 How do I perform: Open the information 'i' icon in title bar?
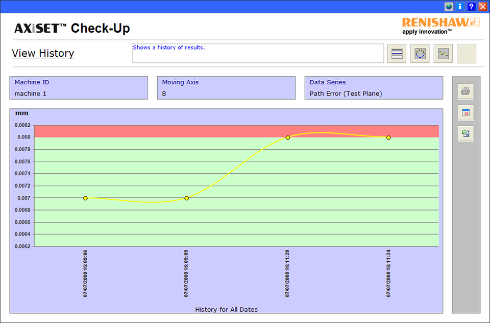click(460, 7)
